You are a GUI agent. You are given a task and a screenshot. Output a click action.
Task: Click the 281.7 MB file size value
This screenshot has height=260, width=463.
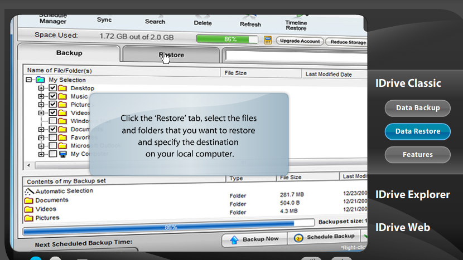(x=292, y=194)
